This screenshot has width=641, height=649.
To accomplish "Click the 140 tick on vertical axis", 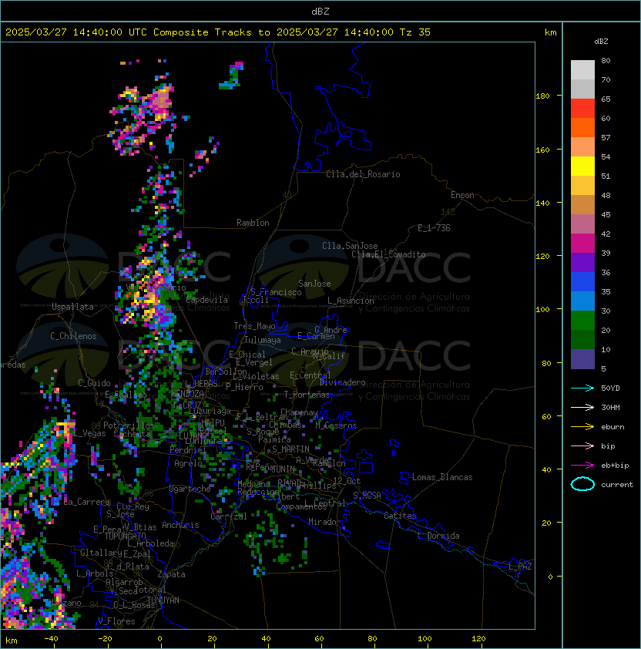I will [542, 203].
